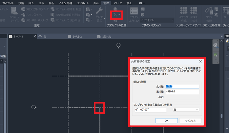
Task: Open middle small settings dropdown beside その他設定
Action: click(x=89, y=15)
